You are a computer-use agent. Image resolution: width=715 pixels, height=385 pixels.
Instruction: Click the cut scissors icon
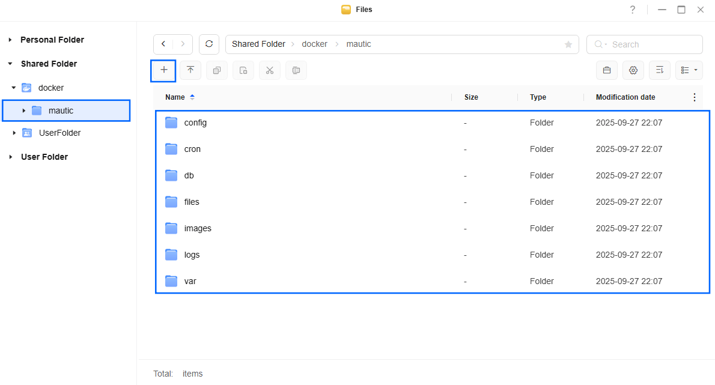click(270, 70)
